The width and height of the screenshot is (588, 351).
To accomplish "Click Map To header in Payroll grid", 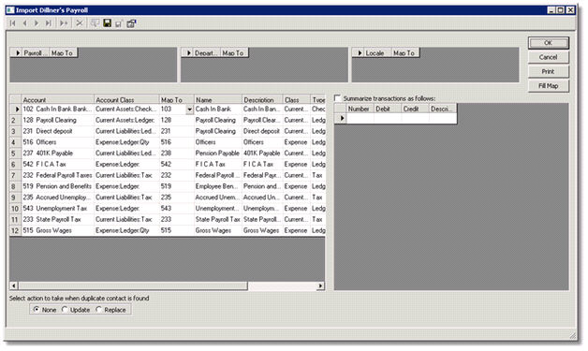I will 64,52.
